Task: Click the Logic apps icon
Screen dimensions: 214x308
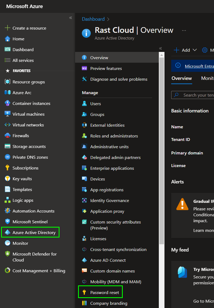Action: click(x=8, y=200)
